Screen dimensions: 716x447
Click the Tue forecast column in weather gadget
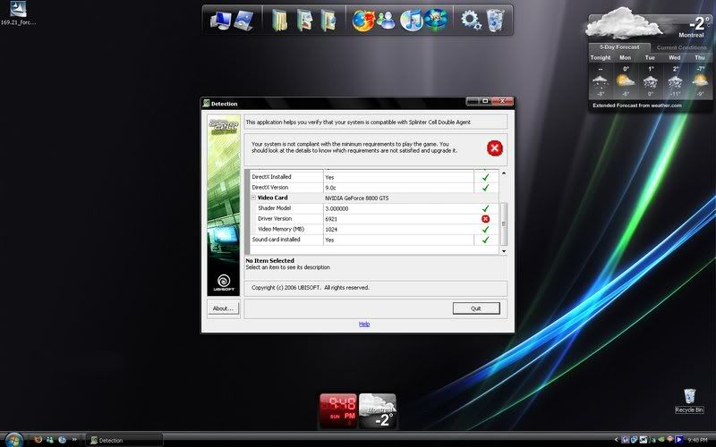click(x=650, y=75)
